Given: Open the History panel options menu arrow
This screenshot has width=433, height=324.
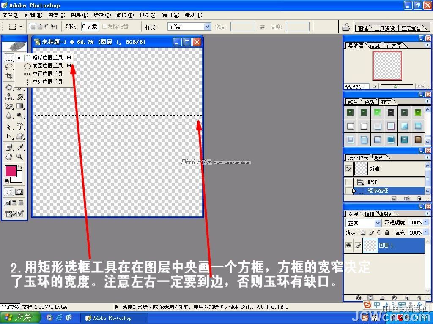Looking at the screenshot, I should [428, 157].
